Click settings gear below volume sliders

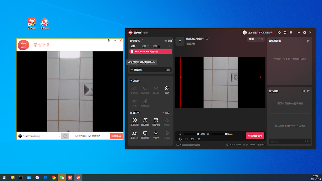pyautogui.click(x=199, y=139)
